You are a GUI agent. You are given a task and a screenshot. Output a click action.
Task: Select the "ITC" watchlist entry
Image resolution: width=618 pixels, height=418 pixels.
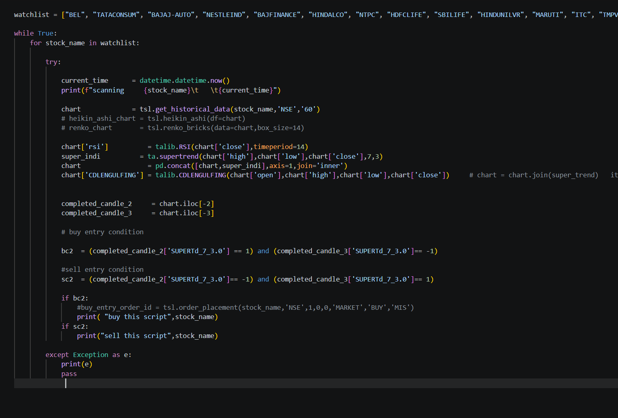click(581, 15)
